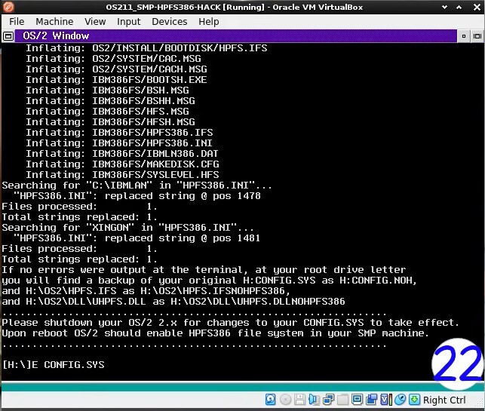Image resolution: width=485 pixels, height=411 pixels.
Task: Click the Right Ctrl host key label
Action: 444,400
